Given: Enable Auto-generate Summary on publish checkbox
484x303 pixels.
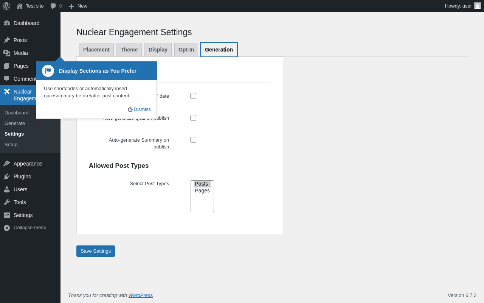Looking at the screenshot, I should [193, 140].
